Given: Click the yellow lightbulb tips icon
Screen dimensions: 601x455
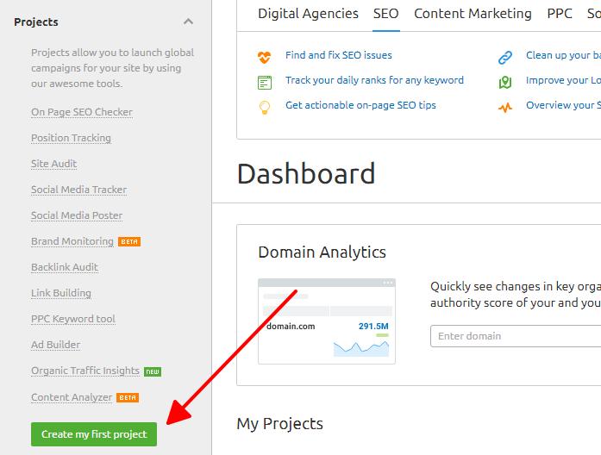Looking at the screenshot, I should (x=265, y=108).
